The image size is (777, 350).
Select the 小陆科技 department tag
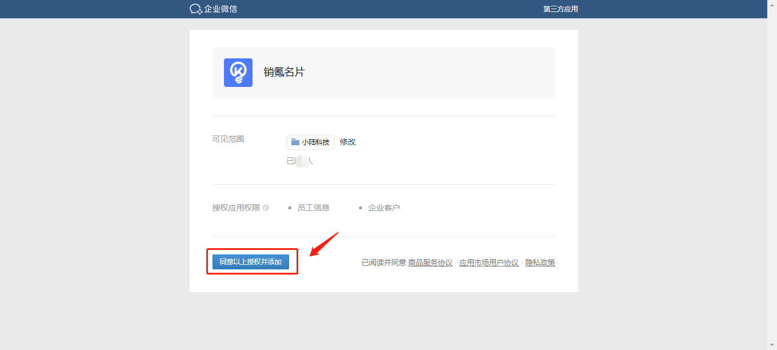[x=310, y=142]
